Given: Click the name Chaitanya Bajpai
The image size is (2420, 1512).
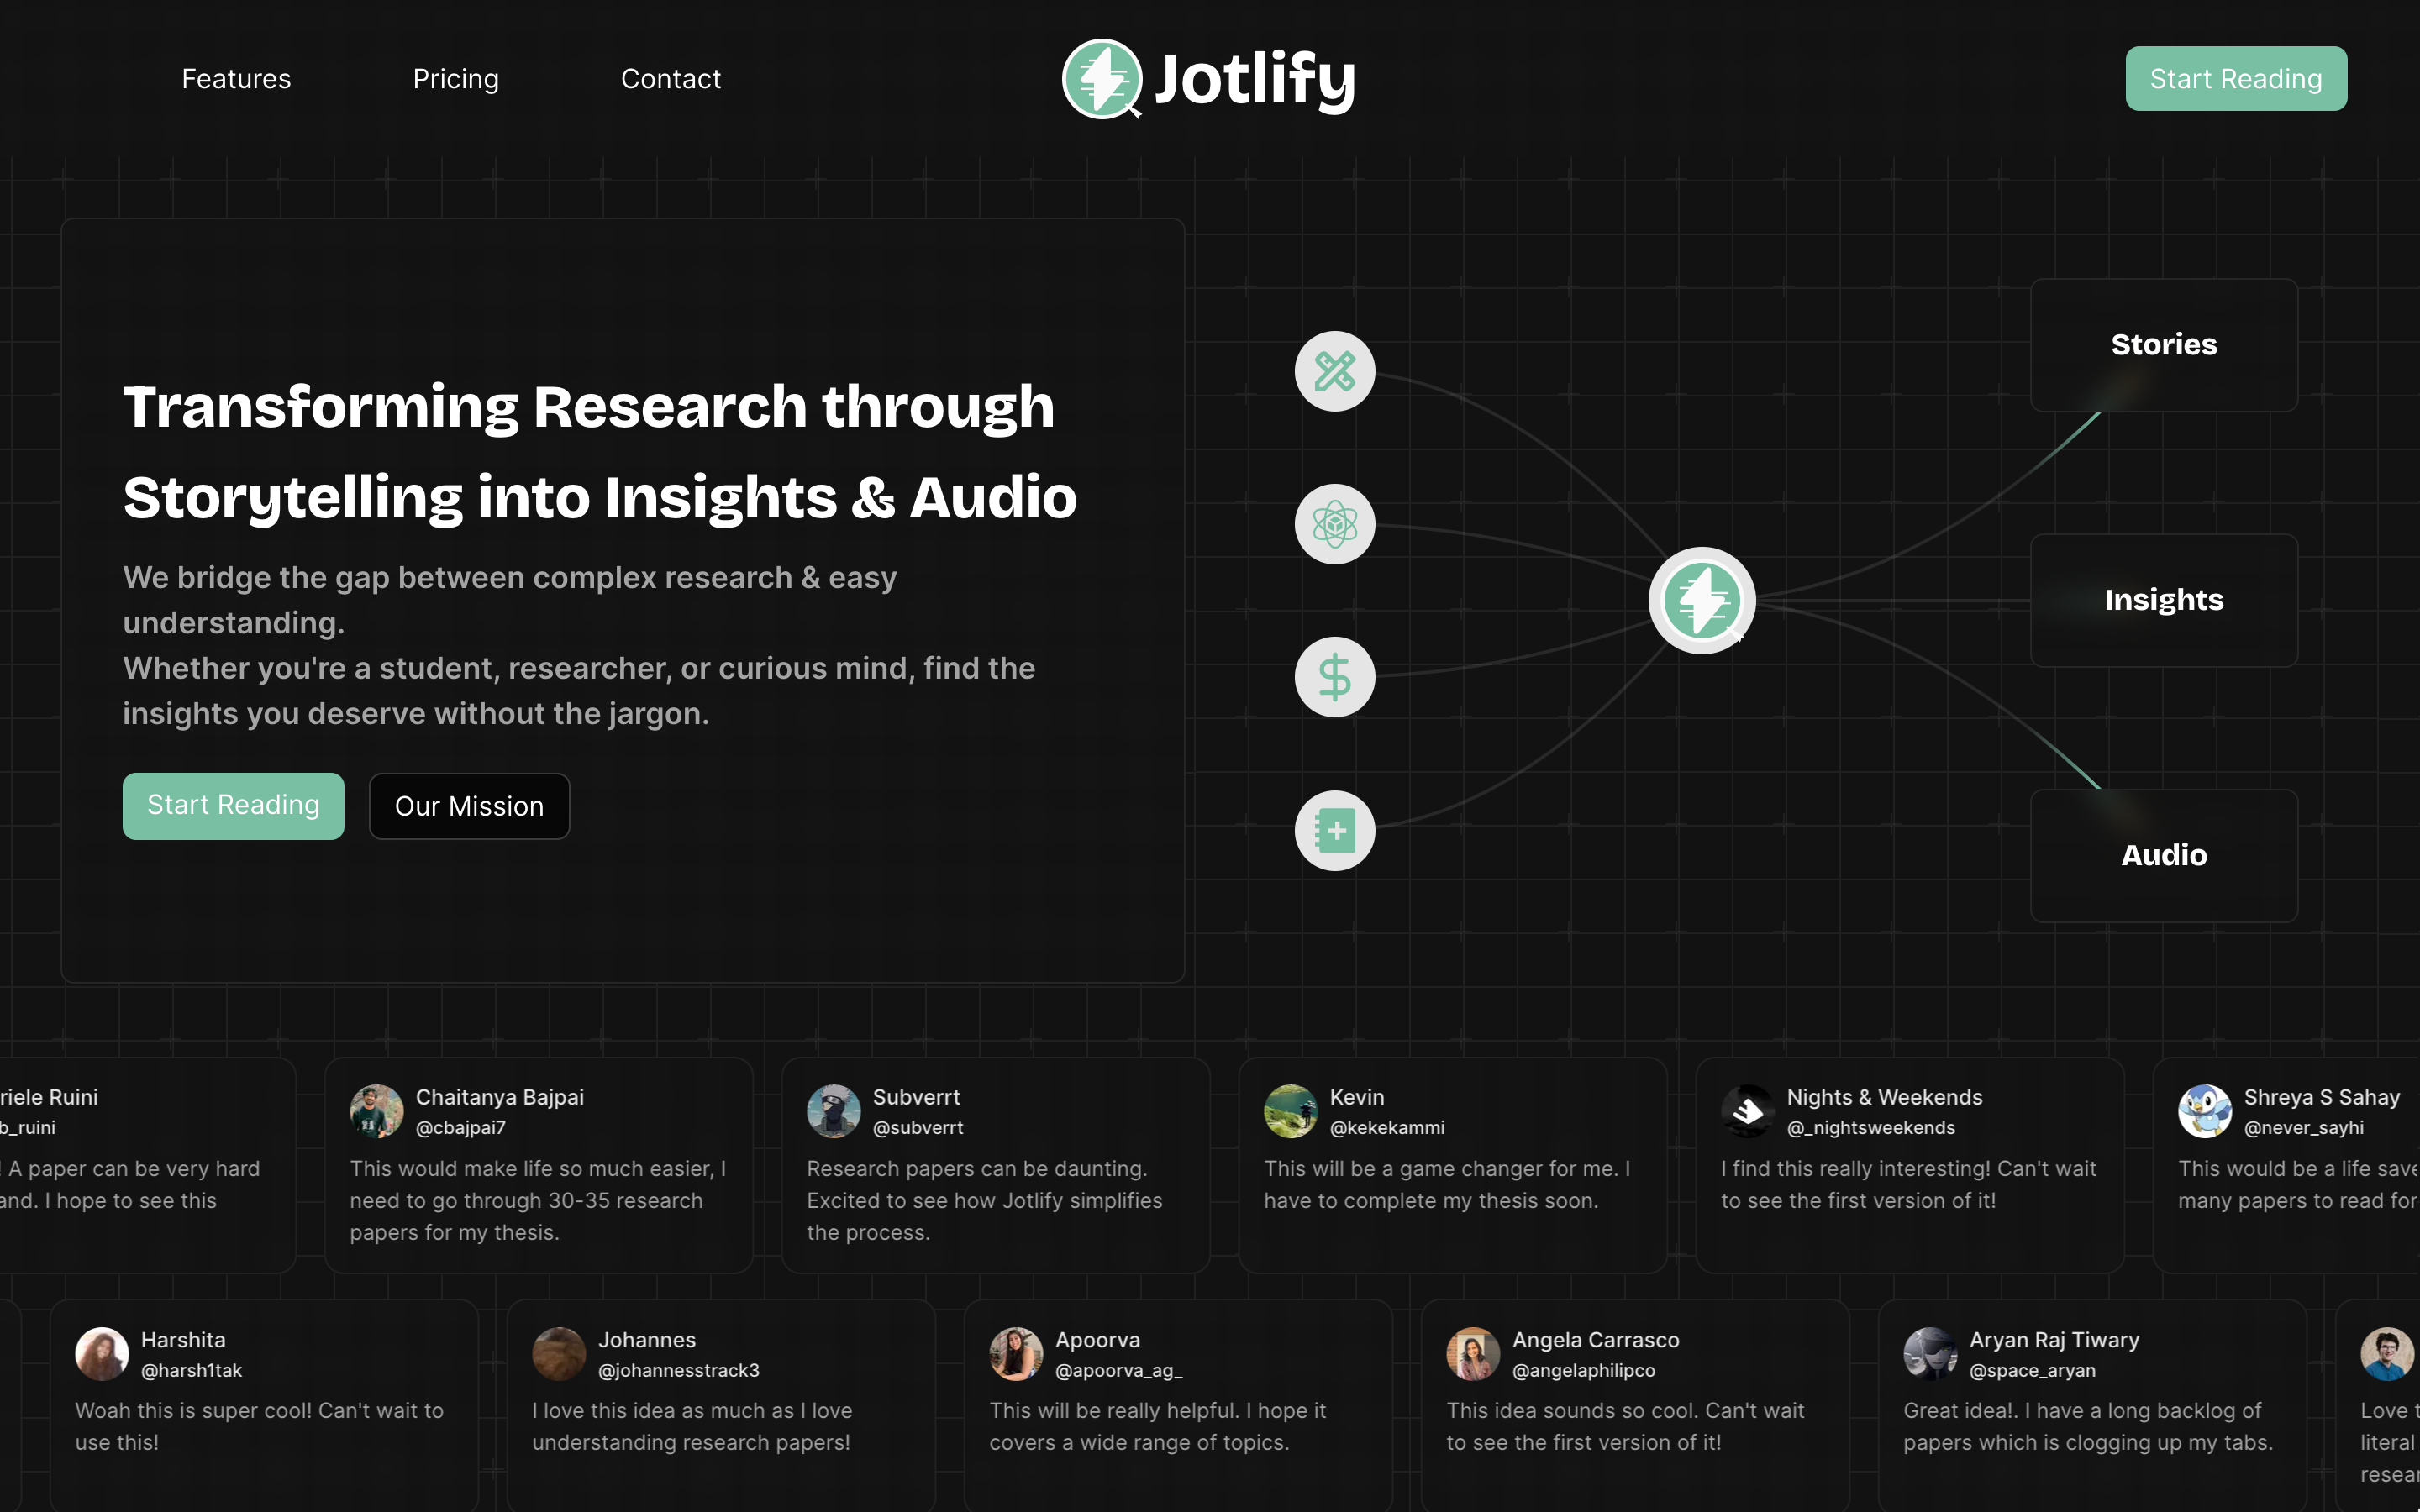Looking at the screenshot, I should pyautogui.click(x=500, y=1097).
